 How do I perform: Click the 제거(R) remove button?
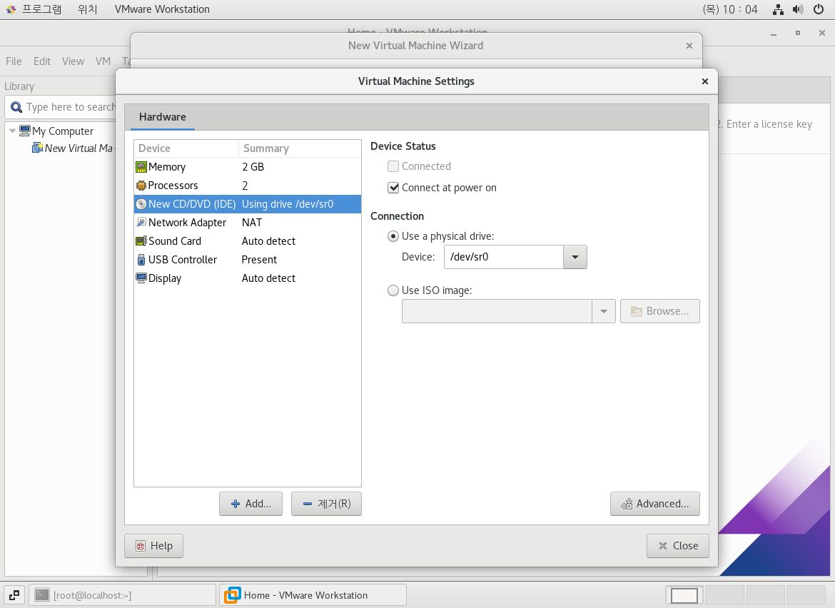[x=326, y=504]
